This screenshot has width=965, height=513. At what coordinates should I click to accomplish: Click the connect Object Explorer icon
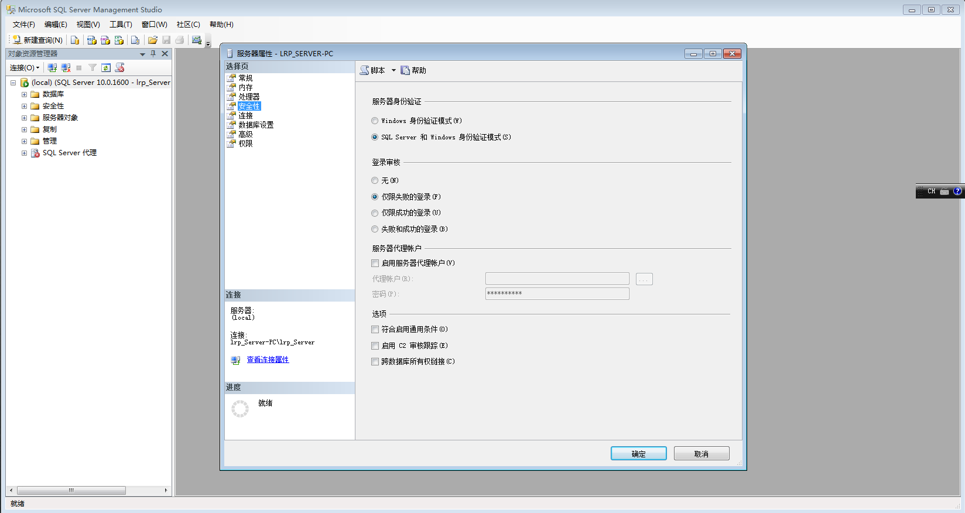pyautogui.click(x=52, y=68)
